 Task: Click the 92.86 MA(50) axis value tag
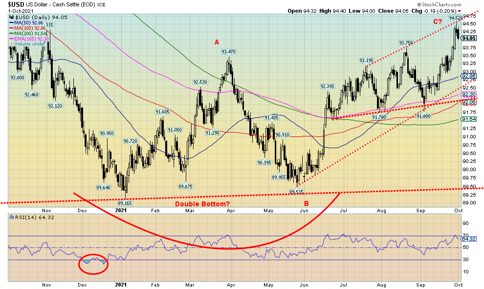pyautogui.click(x=468, y=76)
